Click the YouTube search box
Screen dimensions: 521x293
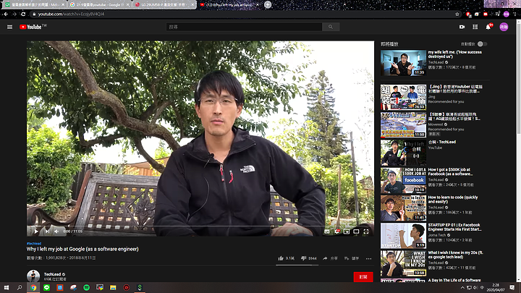click(244, 27)
